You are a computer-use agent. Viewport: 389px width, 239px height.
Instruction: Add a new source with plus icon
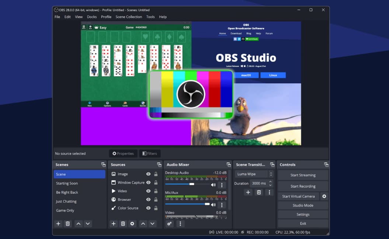pos(114,224)
